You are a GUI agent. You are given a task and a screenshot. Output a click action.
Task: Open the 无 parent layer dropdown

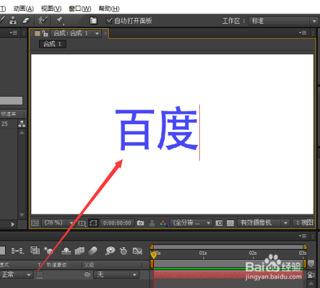pyautogui.click(x=116, y=275)
